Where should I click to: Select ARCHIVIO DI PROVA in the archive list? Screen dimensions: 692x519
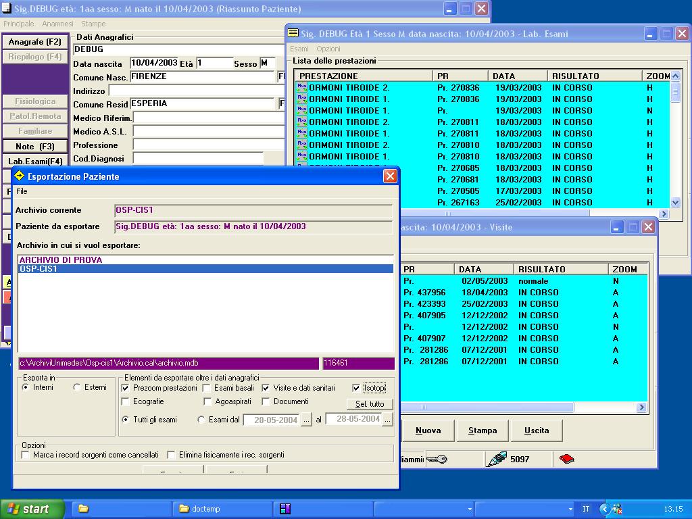click(x=61, y=260)
